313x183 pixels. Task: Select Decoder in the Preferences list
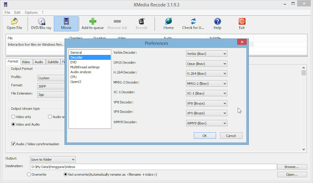[90, 58]
